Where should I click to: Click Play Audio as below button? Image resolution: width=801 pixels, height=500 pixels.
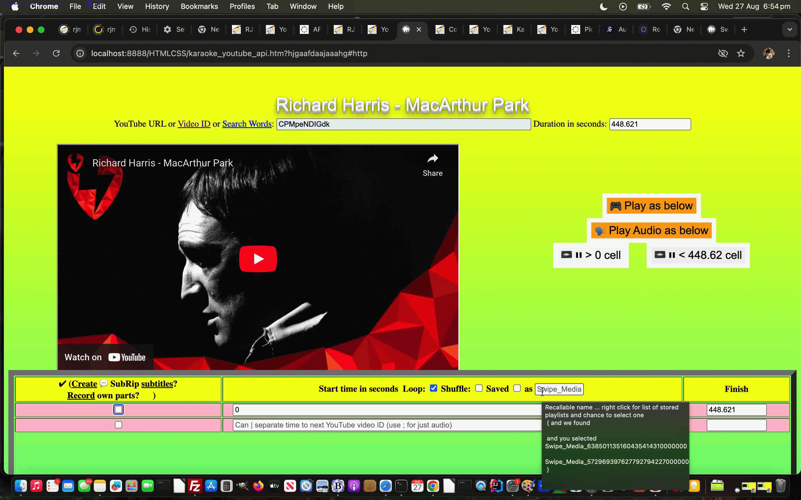pos(651,230)
